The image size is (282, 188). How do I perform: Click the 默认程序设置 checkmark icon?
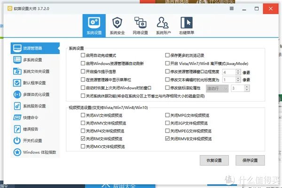pyautogui.click(x=17, y=83)
